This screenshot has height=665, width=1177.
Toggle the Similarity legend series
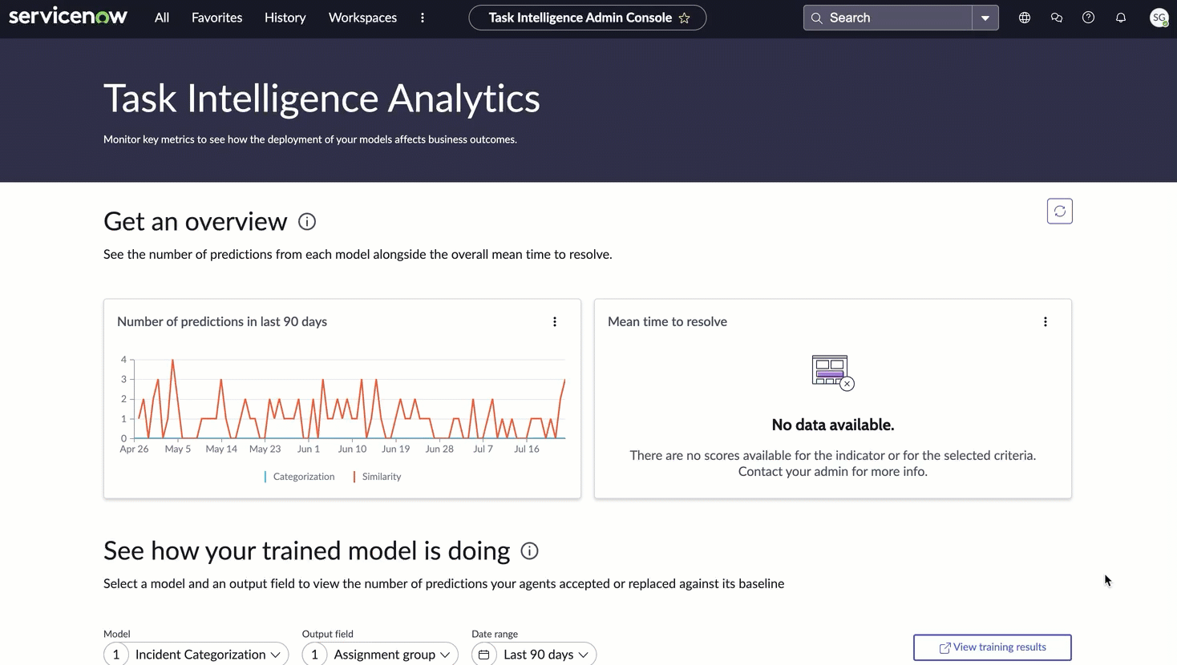(x=377, y=477)
